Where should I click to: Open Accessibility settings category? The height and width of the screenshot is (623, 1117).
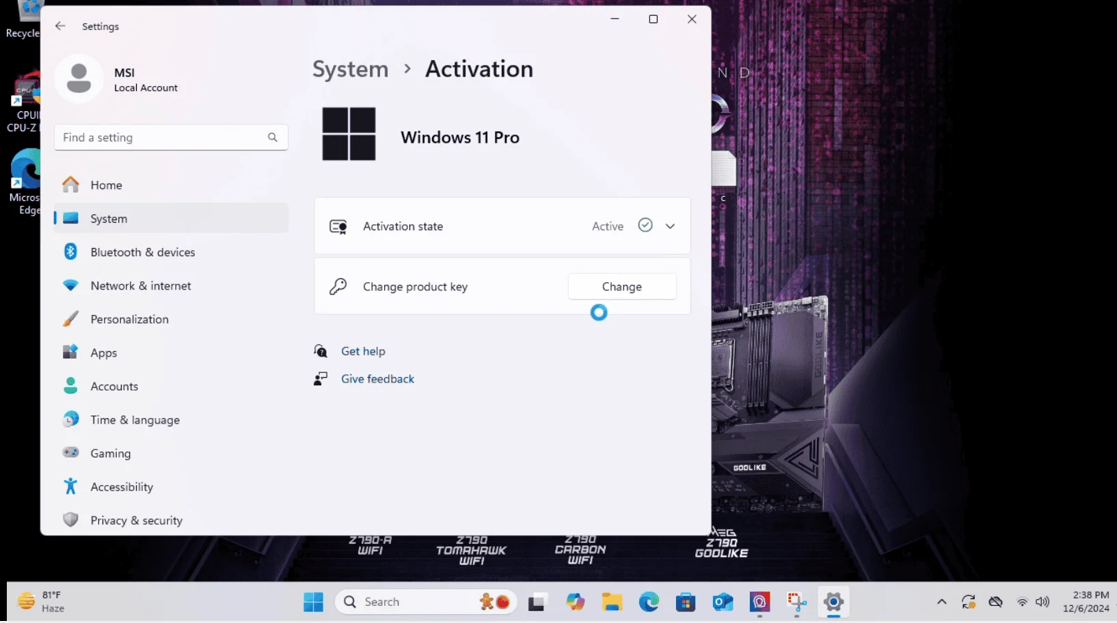[171, 486]
